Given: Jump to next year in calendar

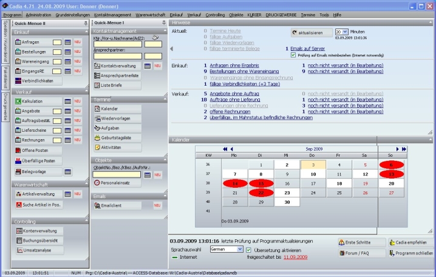Looking at the screenshot, I should [x=404, y=149].
